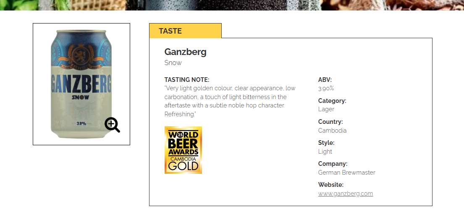Viewport: 464px width, 212px height.
Task: Click the World Beer Awards Cambodia Gold badge
Action: (183, 150)
